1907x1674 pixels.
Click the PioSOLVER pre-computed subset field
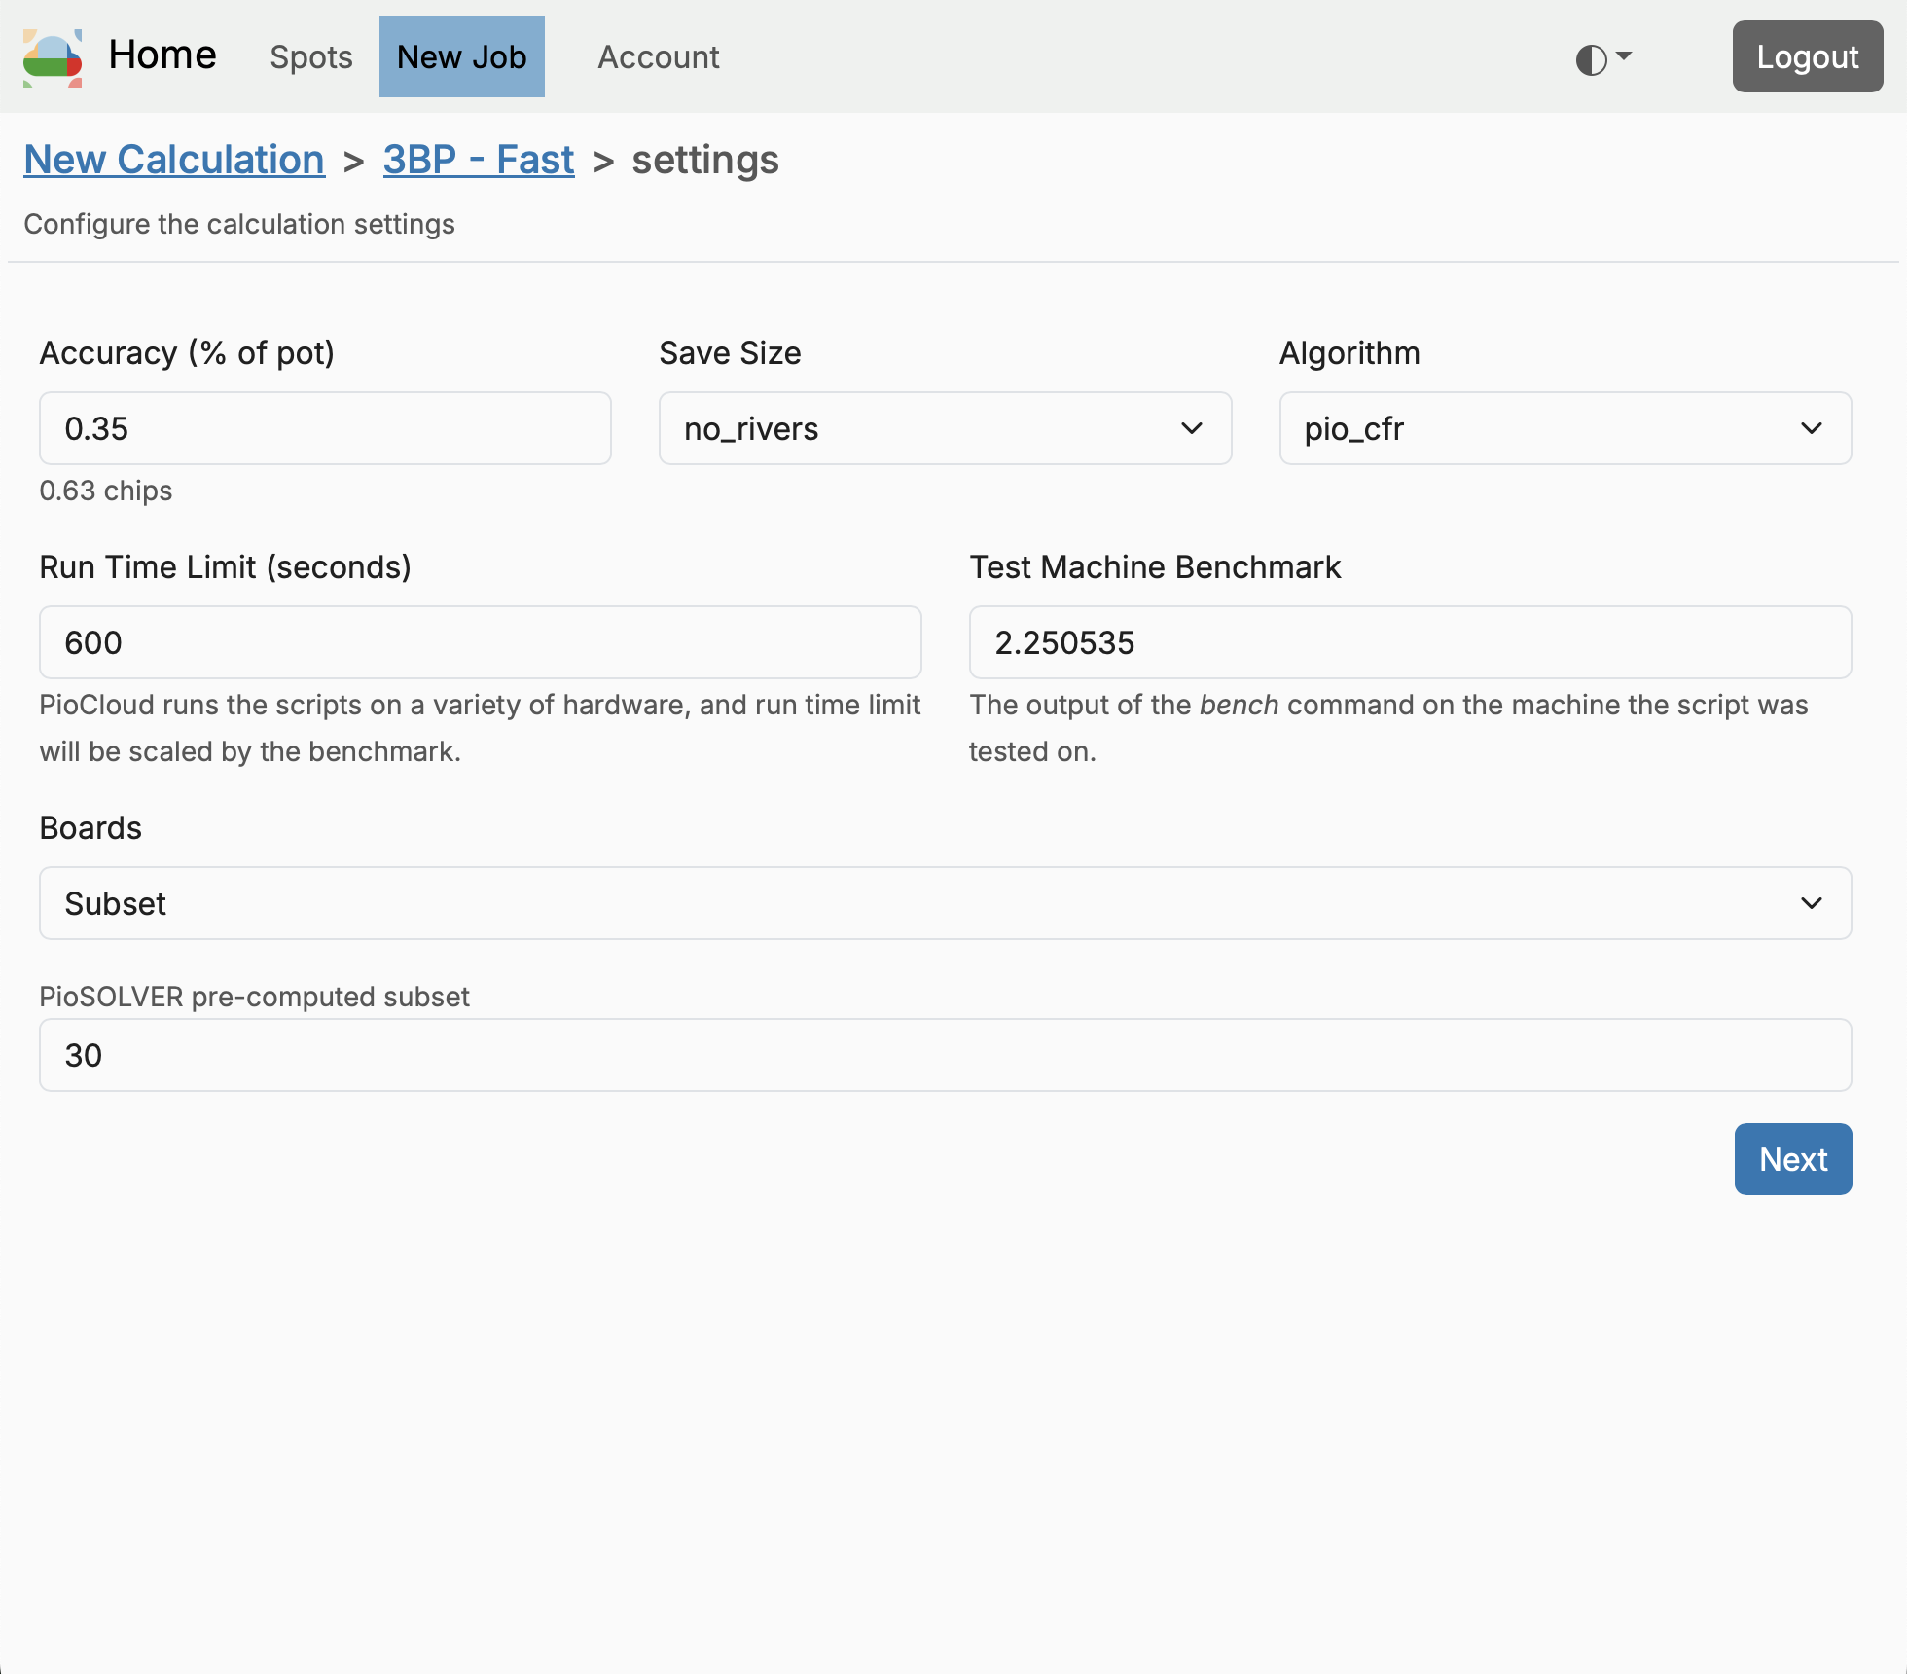click(945, 1055)
